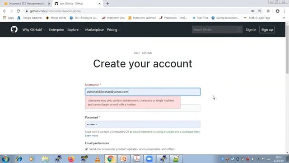Viewport: 289px width, 163px height.
Task: Launch Internet Explorer from the taskbar
Action: pyautogui.click(x=19, y=159)
